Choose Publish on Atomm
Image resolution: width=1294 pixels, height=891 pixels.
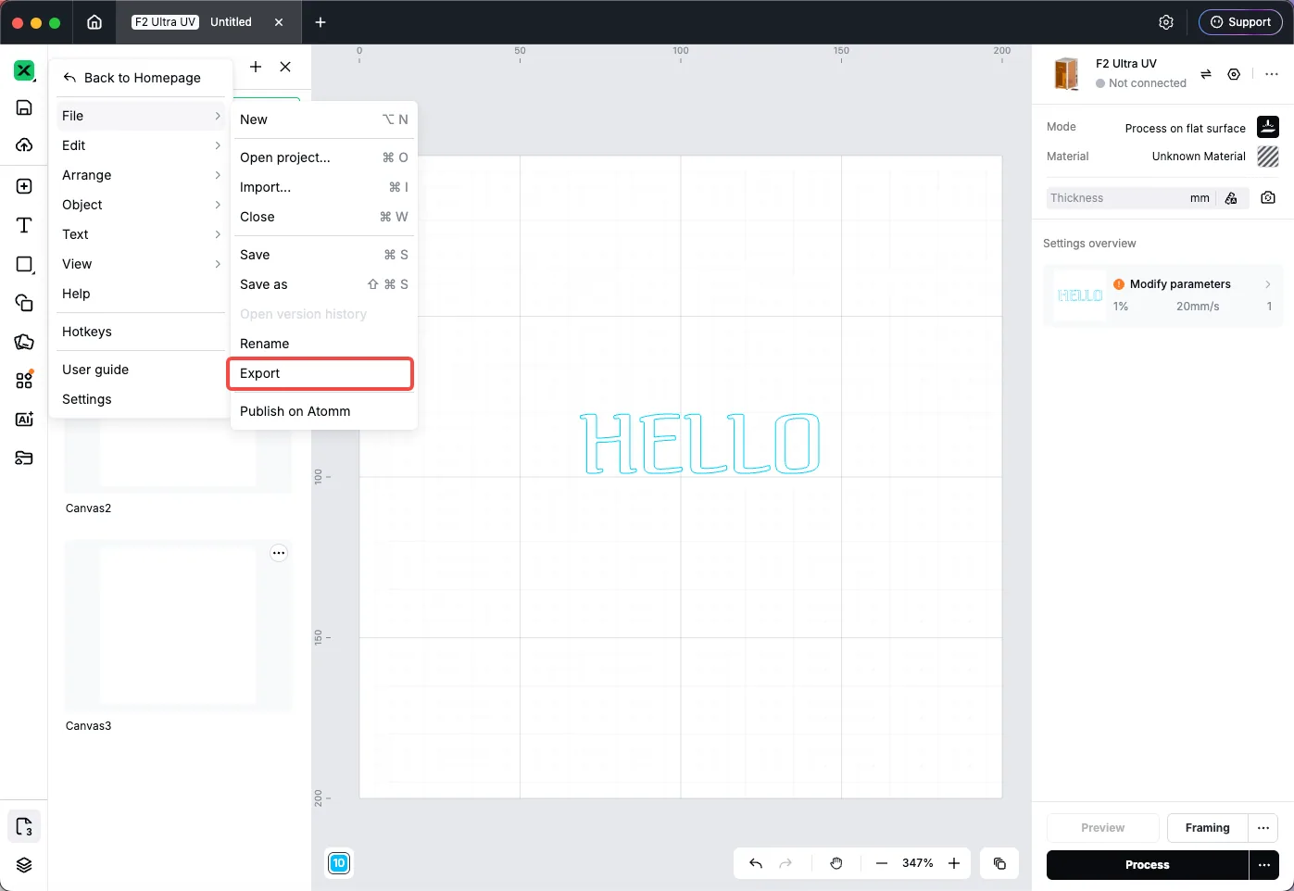[x=323, y=411]
